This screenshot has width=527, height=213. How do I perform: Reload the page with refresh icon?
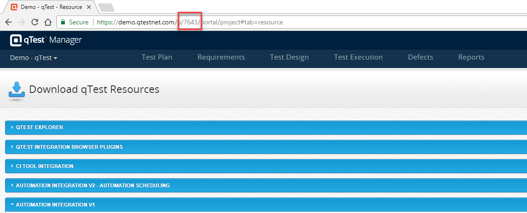pyautogui.click(x=34, y=22)
